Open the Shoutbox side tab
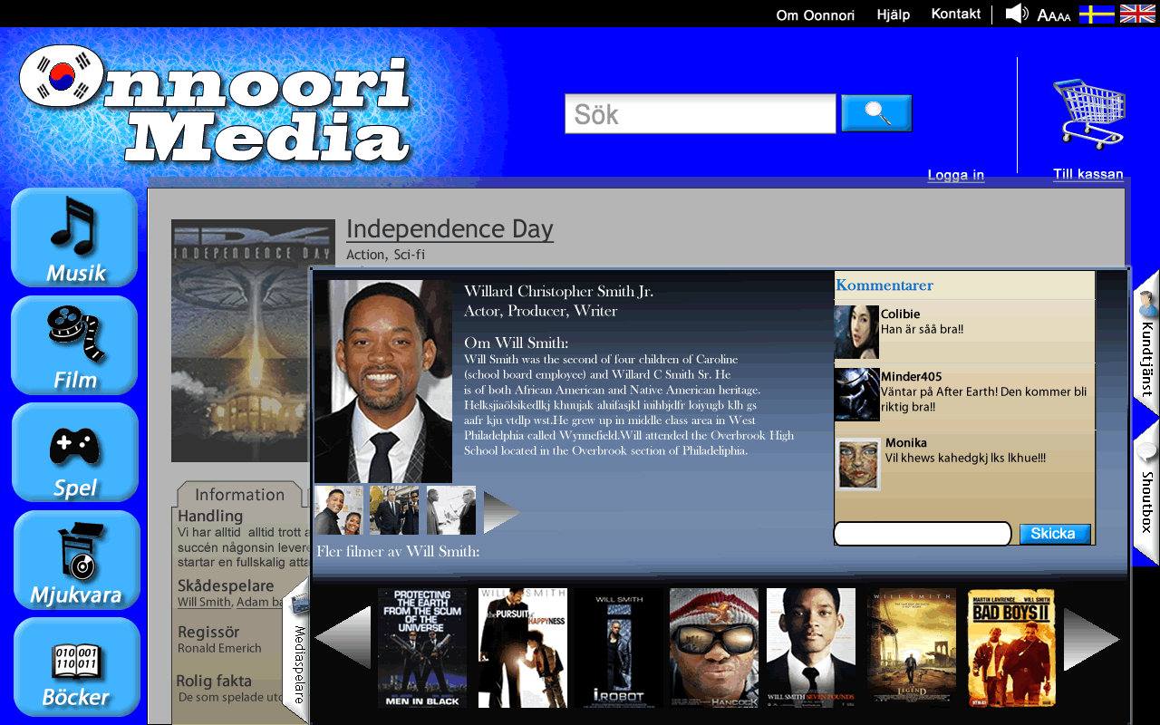 tap(1146, 494)
